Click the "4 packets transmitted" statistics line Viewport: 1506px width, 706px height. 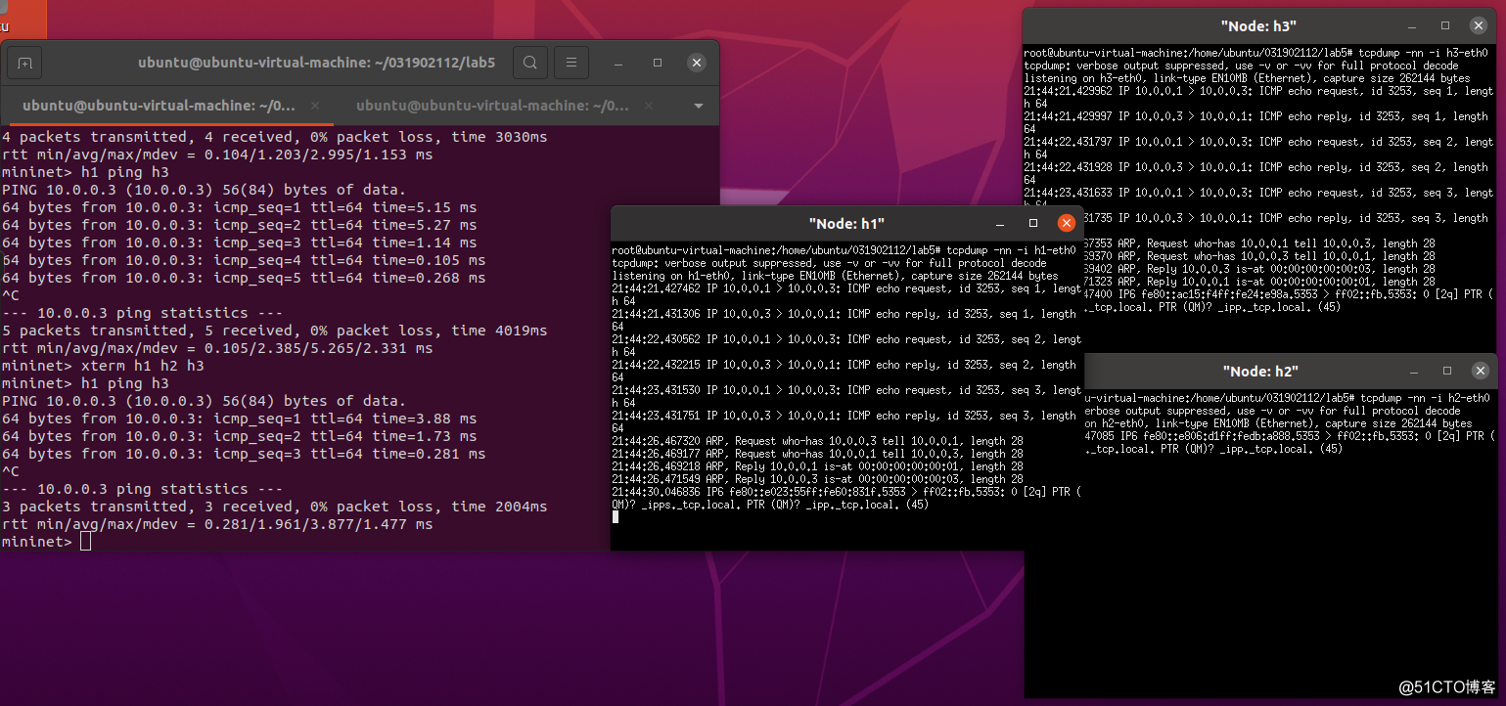click(275, 137)
